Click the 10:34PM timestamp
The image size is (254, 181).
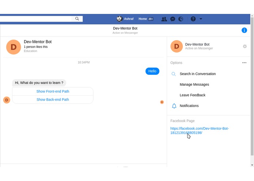pyautogui.click(x=84, y=62)
